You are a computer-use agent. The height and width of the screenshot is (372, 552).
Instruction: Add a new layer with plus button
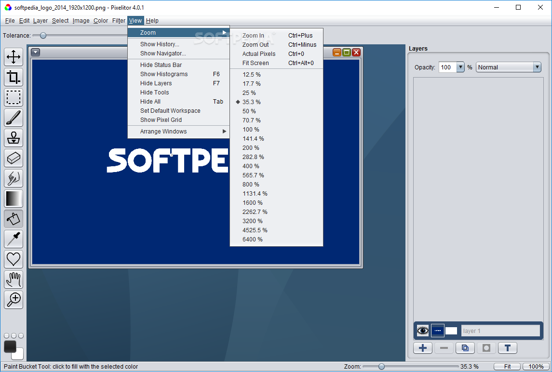[x=423, y=348]
